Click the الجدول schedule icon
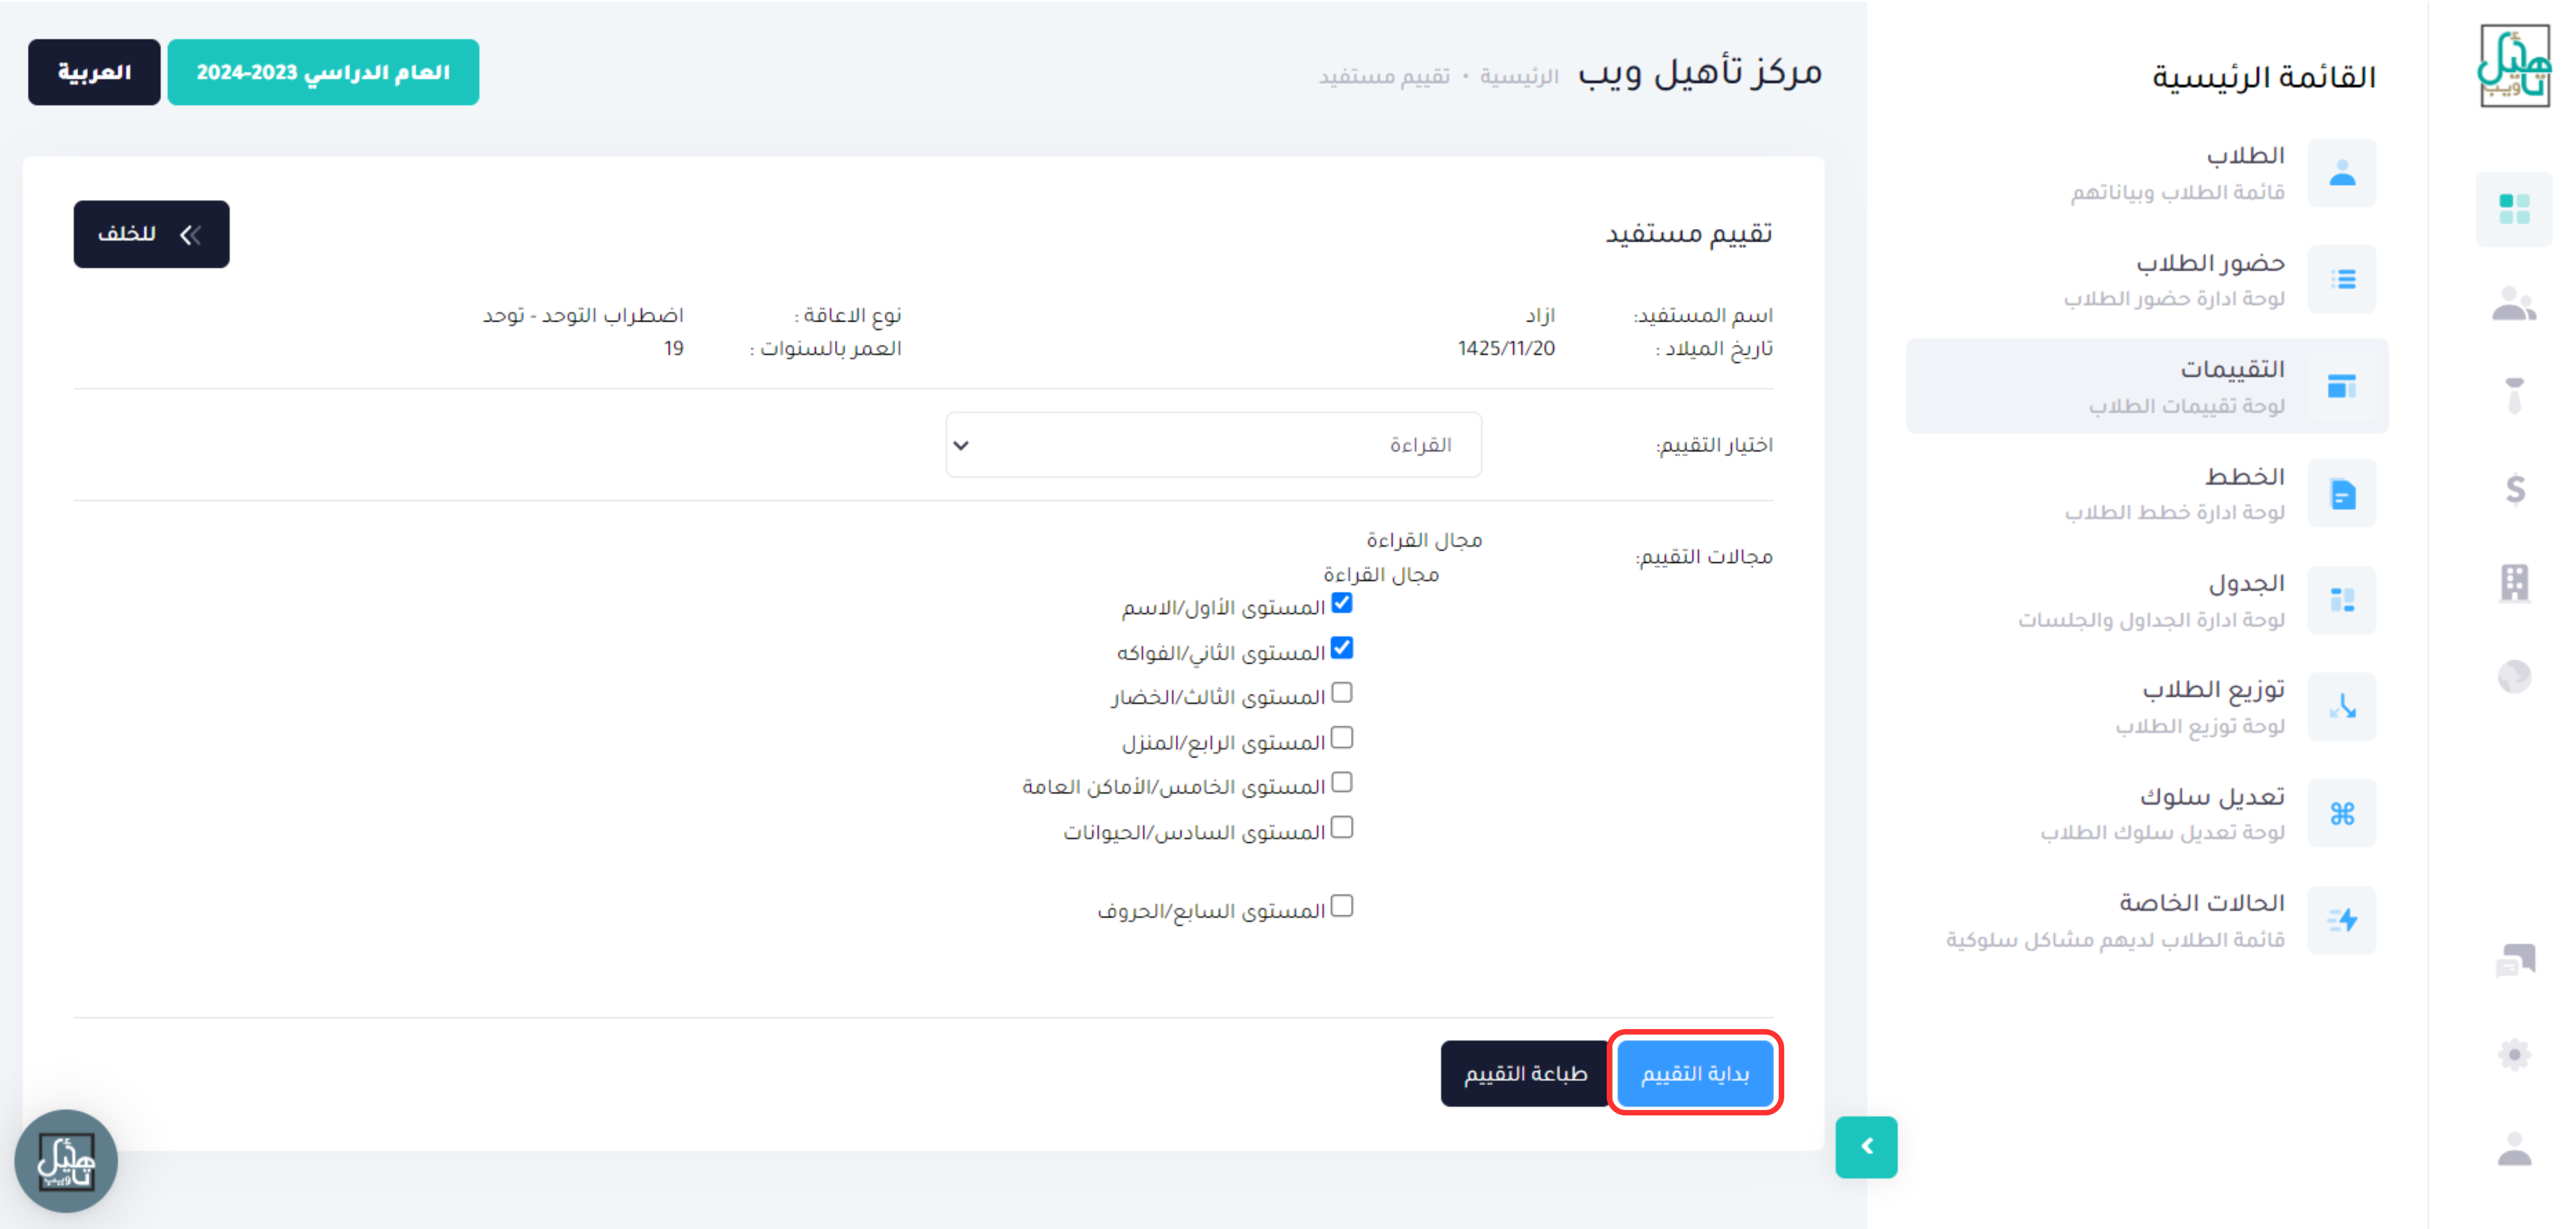The height and width of the screenshot is (1229, 2576). tap(2342, 600)
